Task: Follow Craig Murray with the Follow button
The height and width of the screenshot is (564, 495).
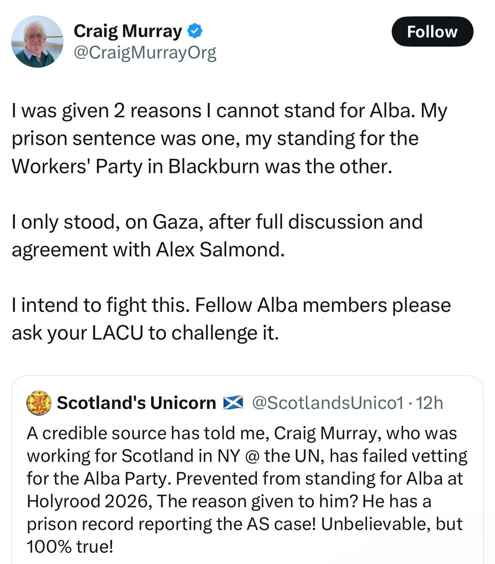Action: point(432,31)
